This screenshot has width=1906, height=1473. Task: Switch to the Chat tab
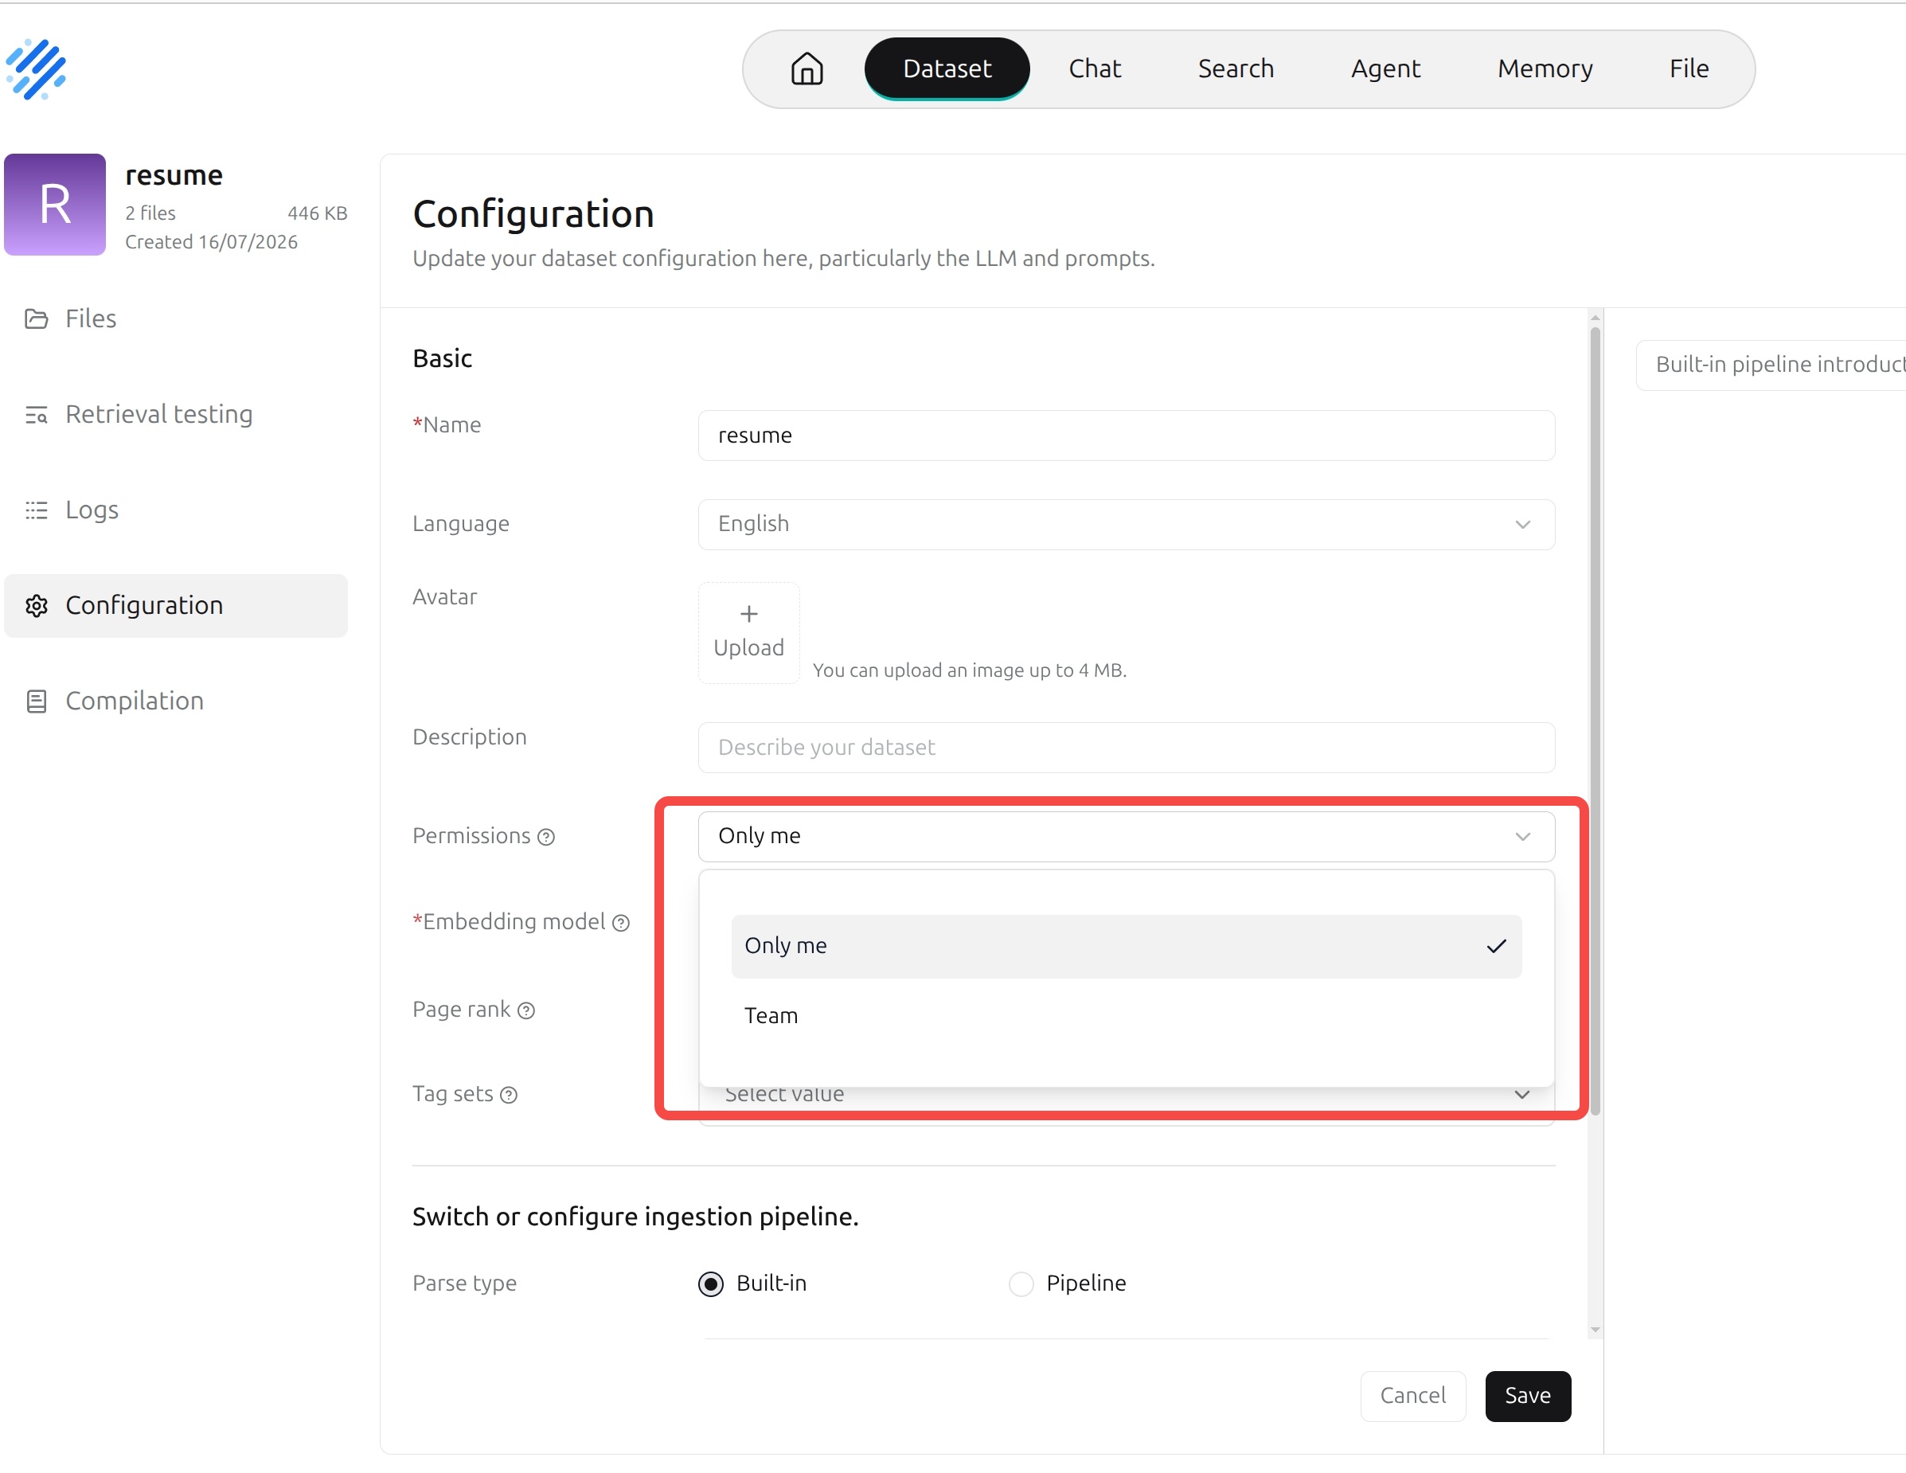pos(1095,69)
